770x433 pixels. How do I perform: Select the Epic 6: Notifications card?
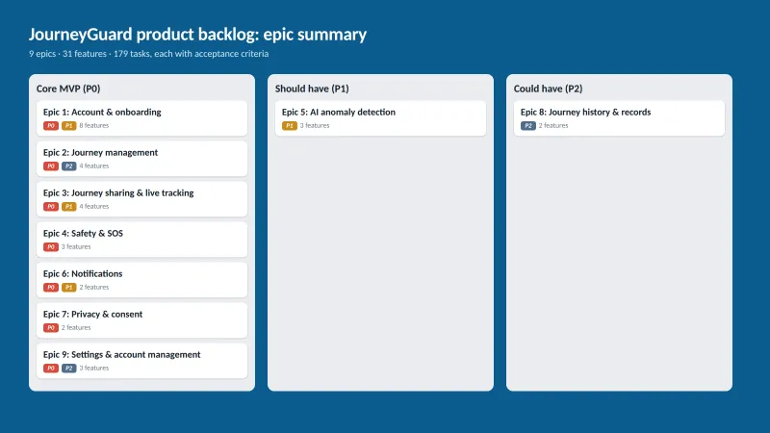pyautogui.click(x=141, y=280)
